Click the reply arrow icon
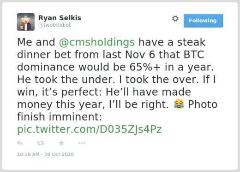 pos(20,143)
